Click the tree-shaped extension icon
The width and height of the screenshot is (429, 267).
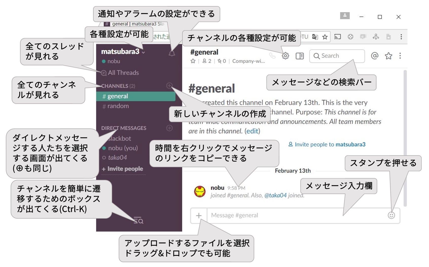click(x=376, y=37)
